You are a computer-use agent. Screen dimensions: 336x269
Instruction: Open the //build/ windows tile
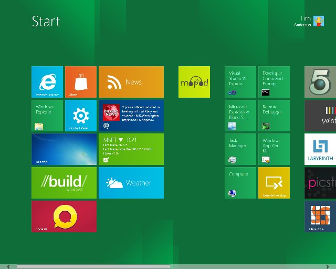[x=64, y=183]
